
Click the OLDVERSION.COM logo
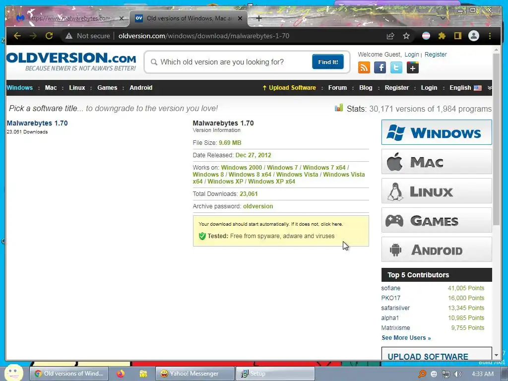(71, 62)
